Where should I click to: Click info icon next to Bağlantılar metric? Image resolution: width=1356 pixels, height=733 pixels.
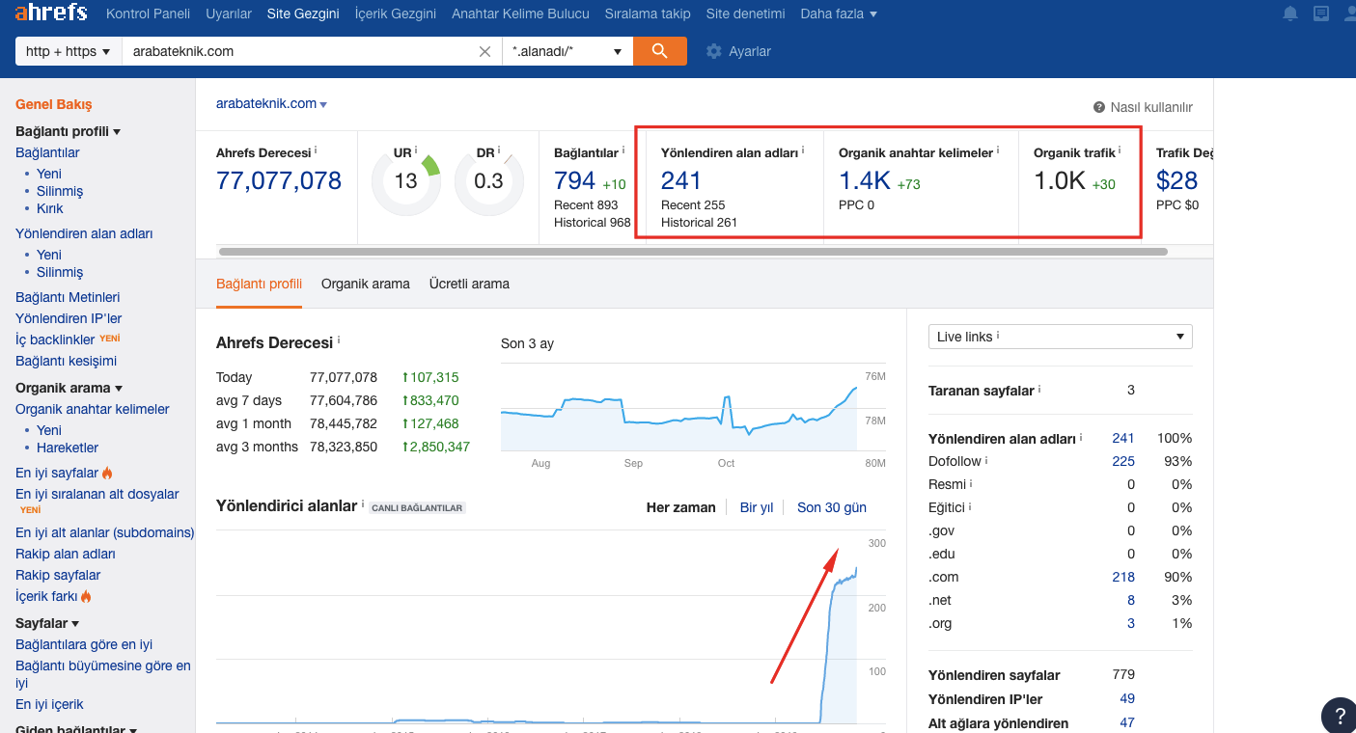tap(623, 150)
